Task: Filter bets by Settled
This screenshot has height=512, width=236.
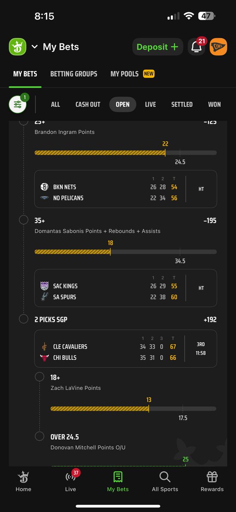Action: tap(182, 104)
